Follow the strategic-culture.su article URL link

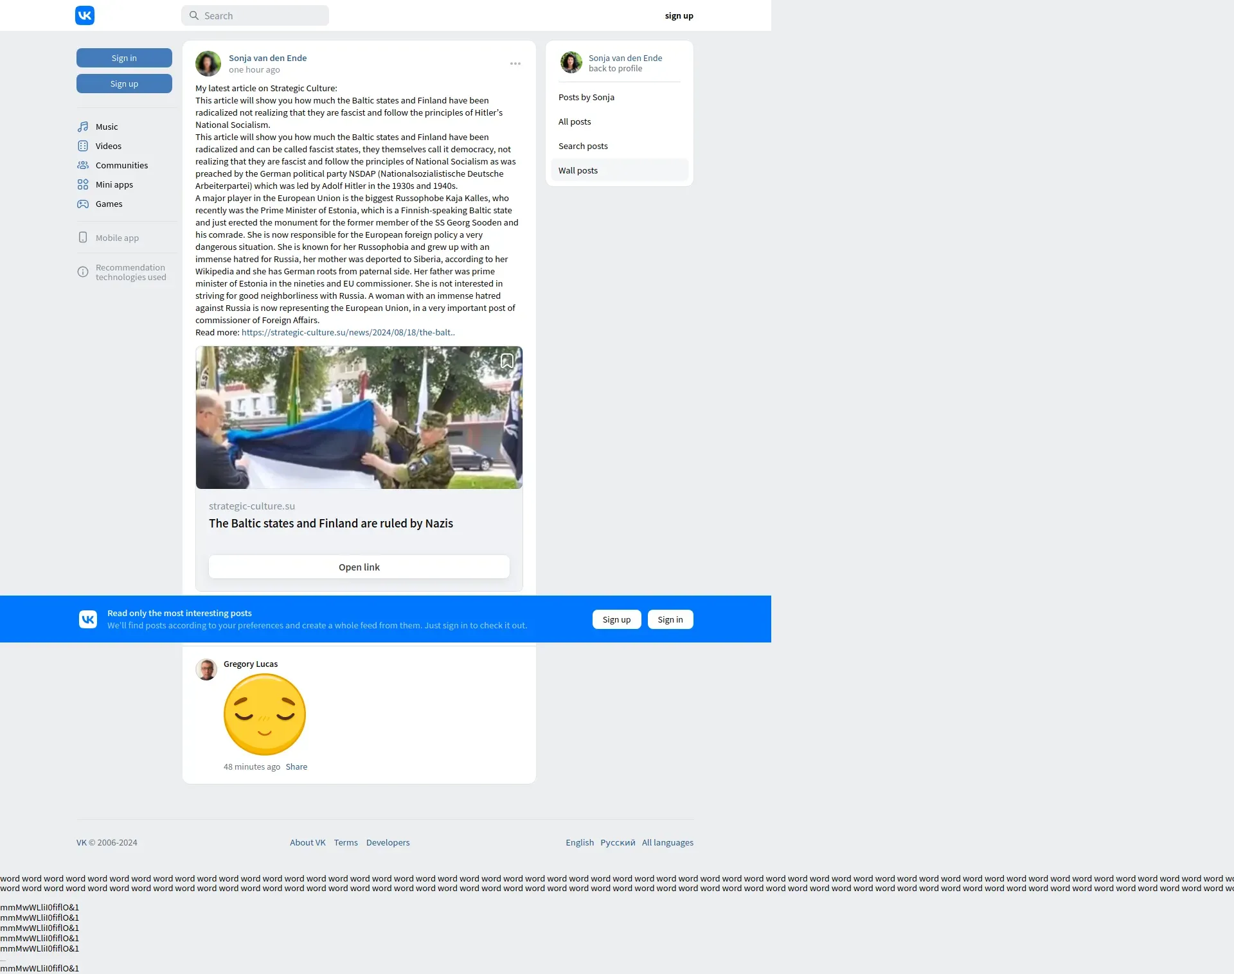[348, 332]
